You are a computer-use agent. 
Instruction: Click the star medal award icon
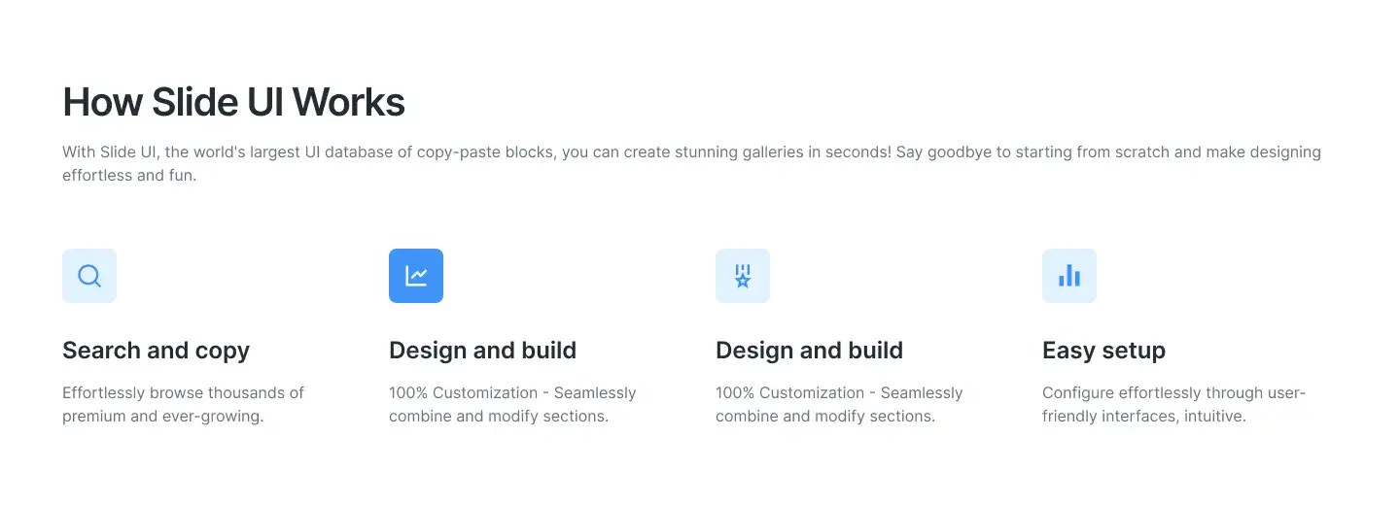[x=743, y=276]
